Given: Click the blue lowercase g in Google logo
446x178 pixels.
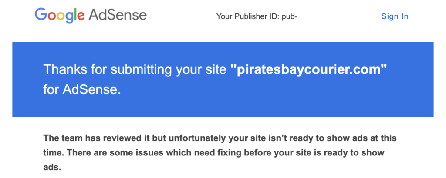Looking at the screenshot, I should pyautogui.click(x=68, y=17).
